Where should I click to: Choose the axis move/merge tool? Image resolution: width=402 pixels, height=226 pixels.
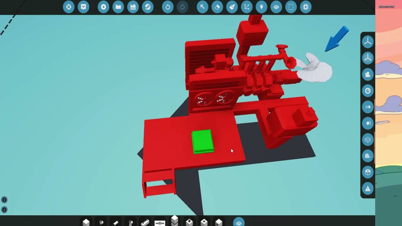[247, 7]
